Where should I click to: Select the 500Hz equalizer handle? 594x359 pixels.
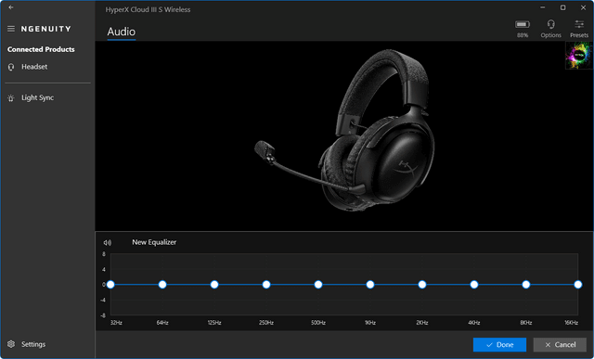318,285
